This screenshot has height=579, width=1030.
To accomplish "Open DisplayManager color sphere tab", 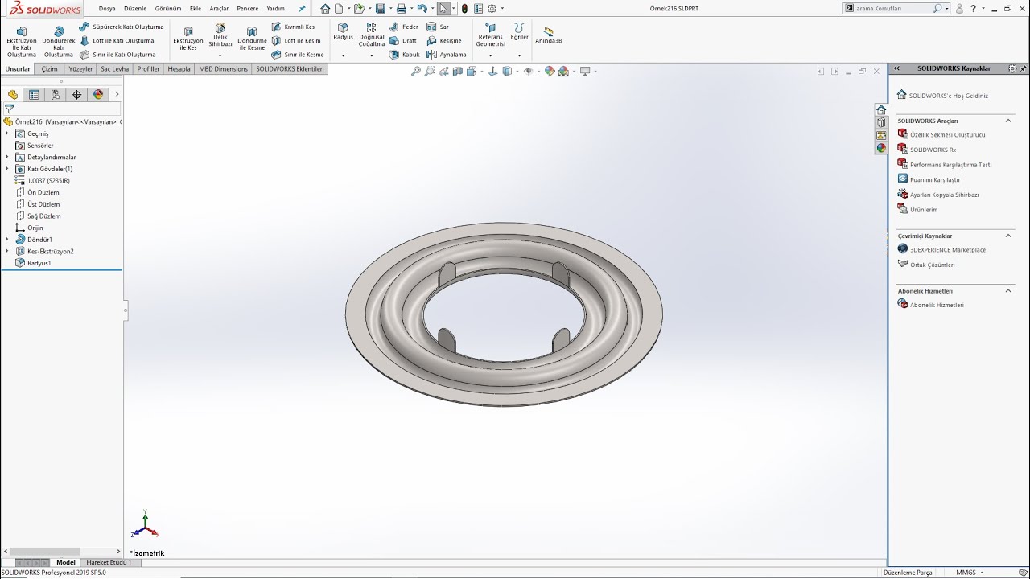I will (98, 95).
